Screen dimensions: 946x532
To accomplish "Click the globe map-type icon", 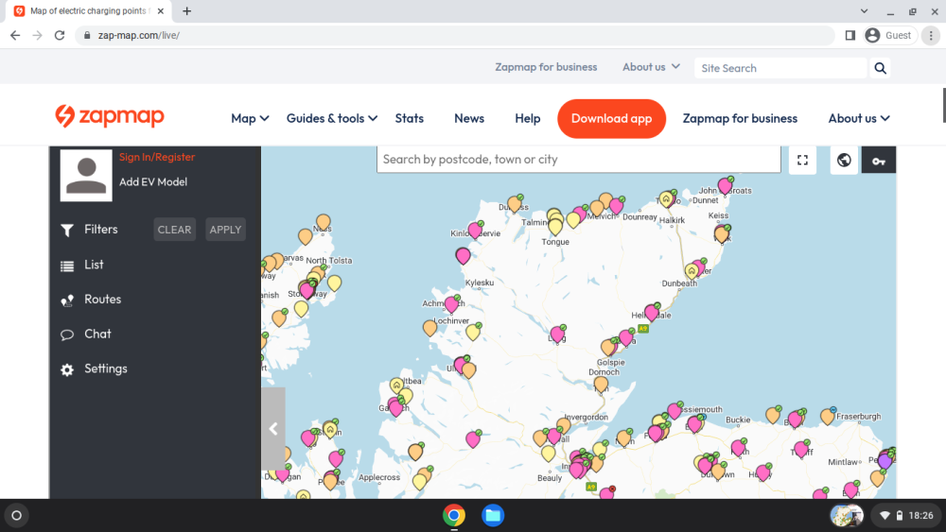I will point(844,160).
